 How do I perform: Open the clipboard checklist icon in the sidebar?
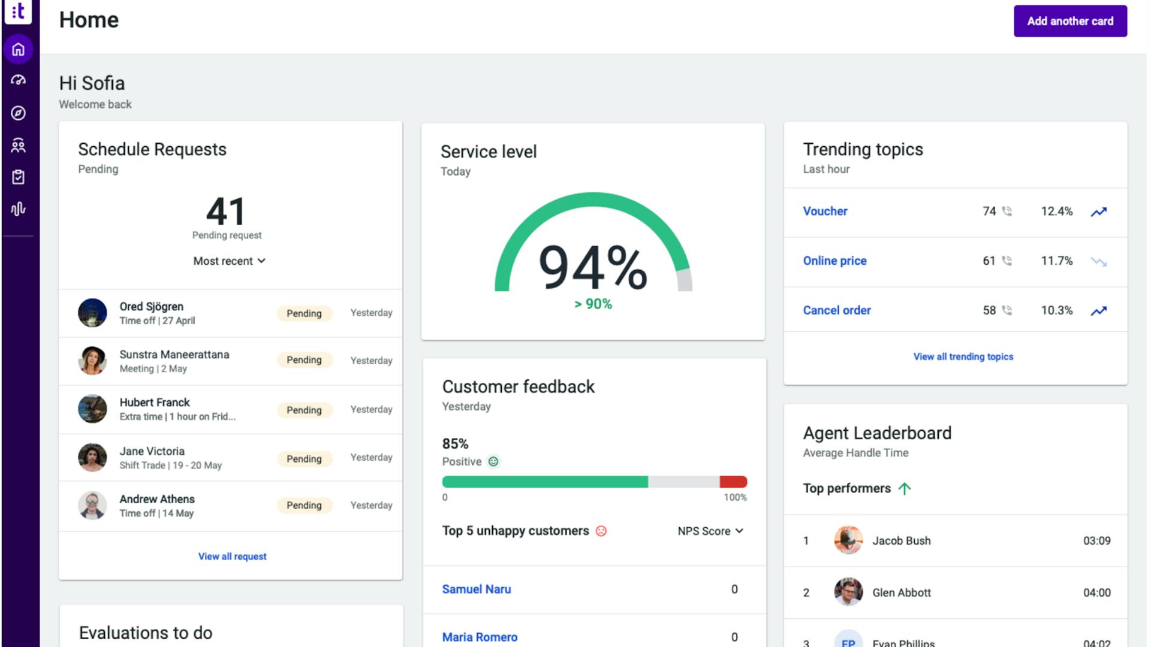(x=18, y=177)
